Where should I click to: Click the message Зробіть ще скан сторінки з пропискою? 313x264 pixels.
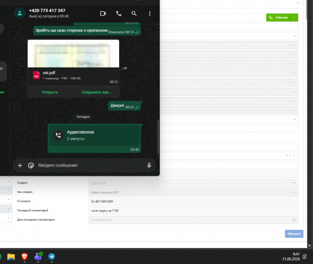click(x=87, y=31)
